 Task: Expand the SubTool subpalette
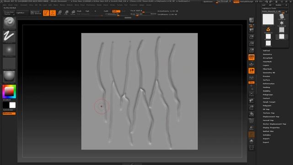pyautogui.click(x=266, y=51)
